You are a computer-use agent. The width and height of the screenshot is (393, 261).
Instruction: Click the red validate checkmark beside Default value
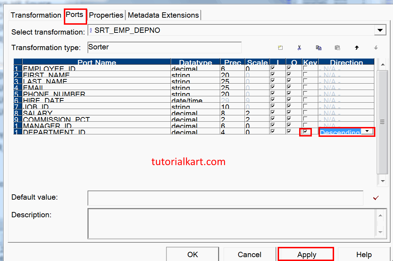pos(376,198)
